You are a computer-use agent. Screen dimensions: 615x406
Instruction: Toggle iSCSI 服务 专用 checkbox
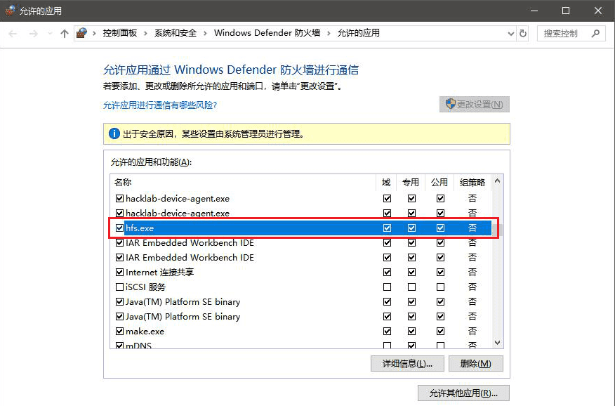click(x=411, y=287)
